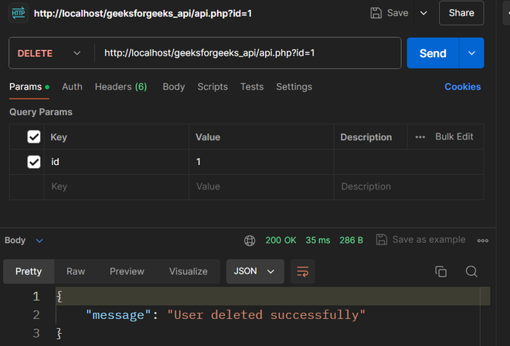
Task: Expand the Save options chevron
Action: coord(423,13)
